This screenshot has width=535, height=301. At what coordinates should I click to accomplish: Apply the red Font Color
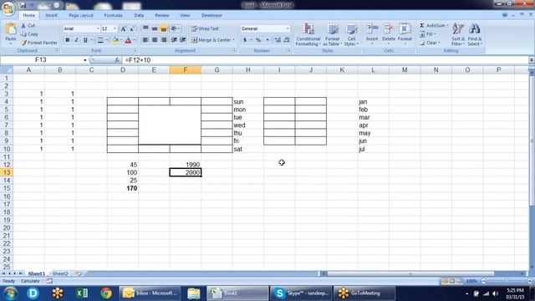(x=128, y=40)
